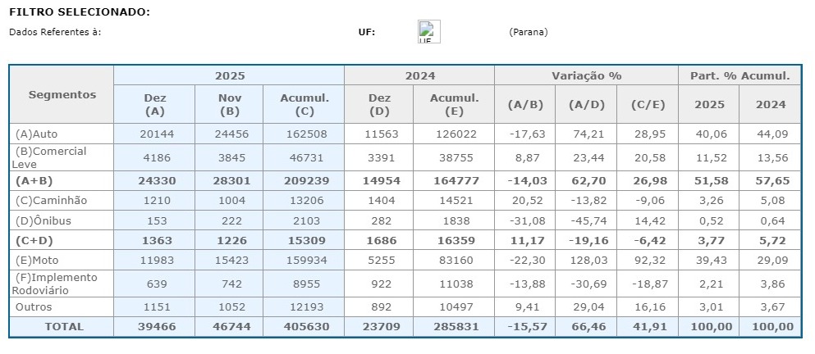
Task: Select the Outros row label
Action: point(34,307)
